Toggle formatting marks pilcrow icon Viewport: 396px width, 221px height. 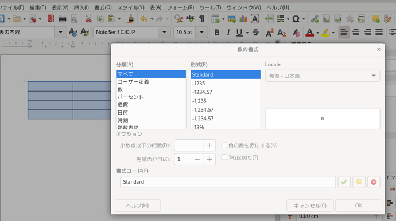(201, 19)
